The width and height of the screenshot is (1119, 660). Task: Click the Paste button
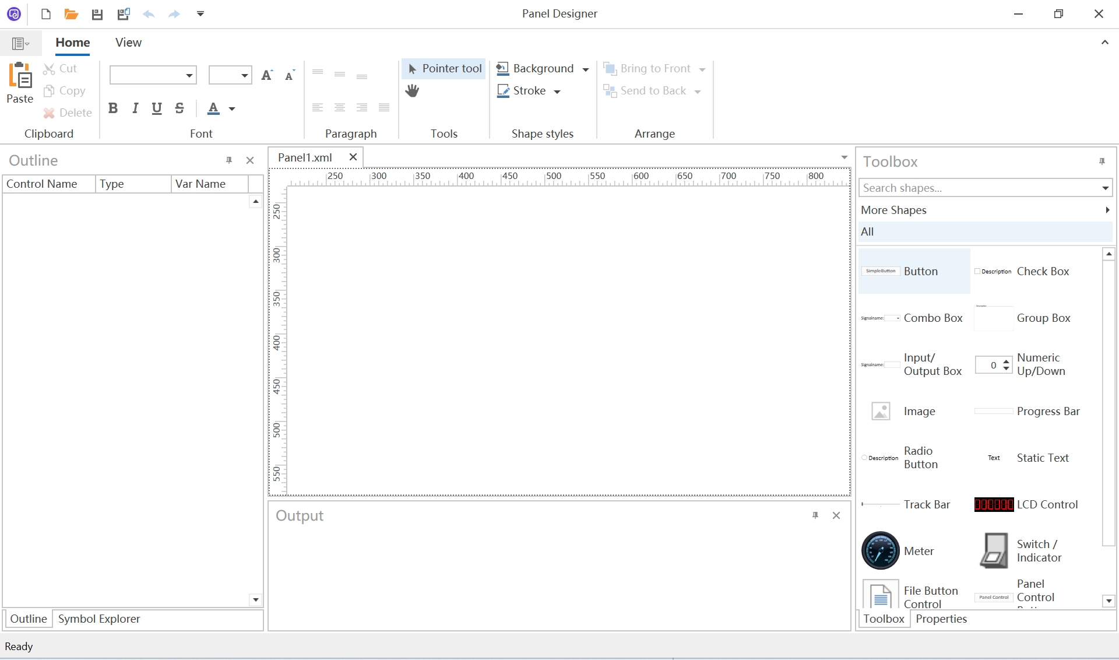pyautogui.click(x=19, y=85)
